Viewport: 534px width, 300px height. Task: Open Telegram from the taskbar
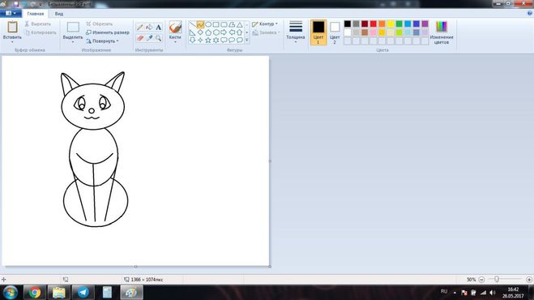point(83,293)
